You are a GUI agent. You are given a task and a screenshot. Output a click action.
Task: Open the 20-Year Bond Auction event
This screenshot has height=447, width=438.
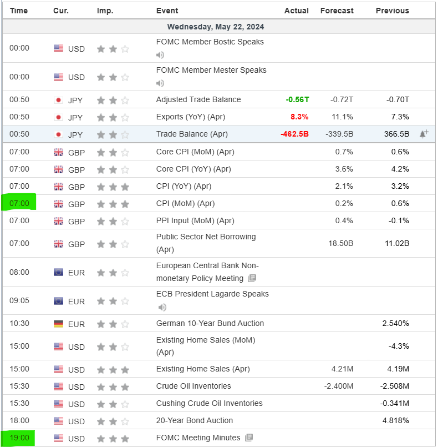point(194,420)
